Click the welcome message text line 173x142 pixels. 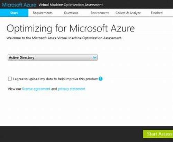pyautogui.click(x=64, y=38)
